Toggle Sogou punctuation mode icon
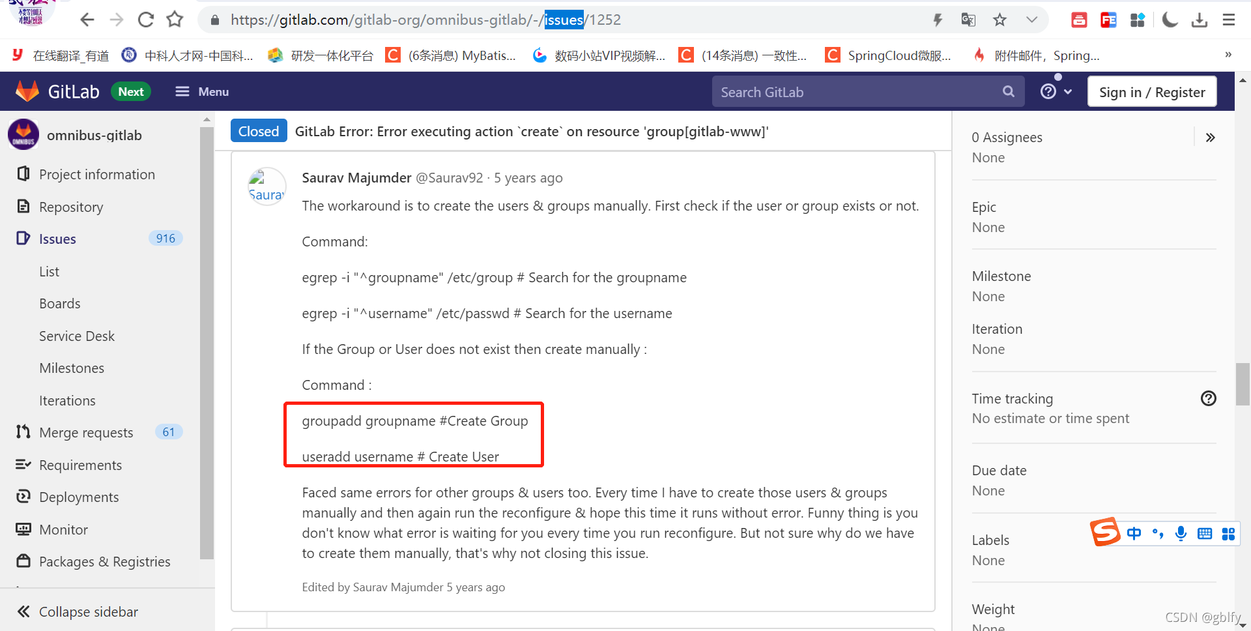 point(1158,533)
